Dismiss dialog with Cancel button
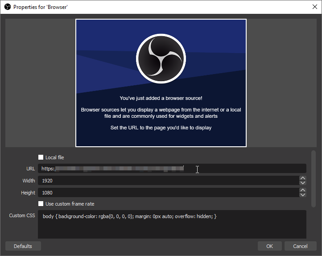The width and height of the screenshot is (322, 256). tap(300, 246)
